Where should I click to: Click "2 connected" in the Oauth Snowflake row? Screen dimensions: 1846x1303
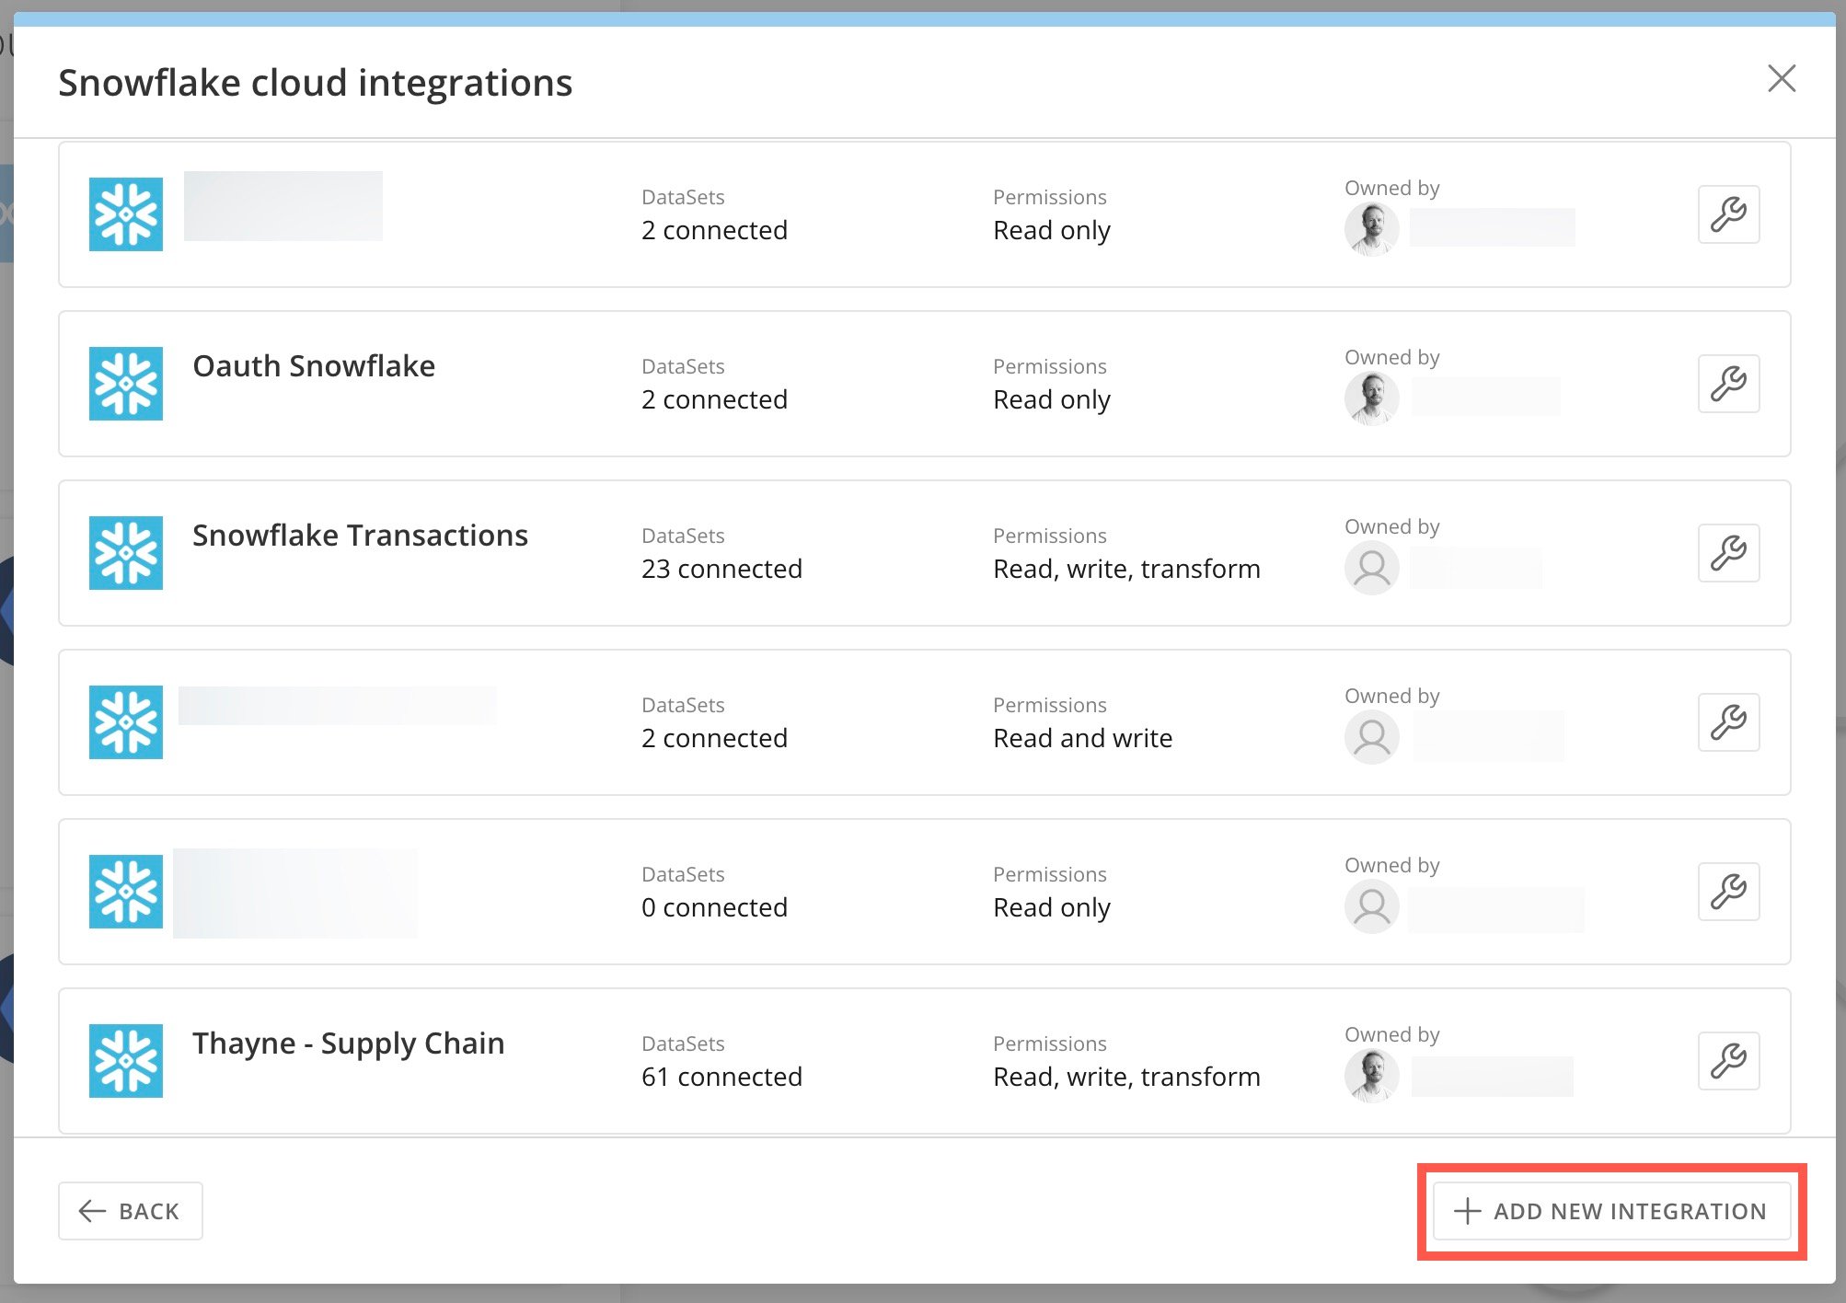tap(714, 399)
